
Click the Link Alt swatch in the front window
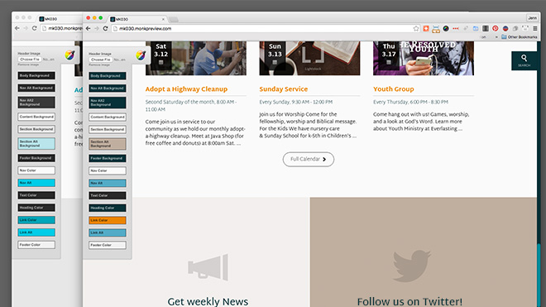tap(108, 233)
